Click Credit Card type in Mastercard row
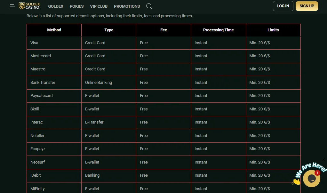Viewport: 327px width, 193px height. (109, 56)
